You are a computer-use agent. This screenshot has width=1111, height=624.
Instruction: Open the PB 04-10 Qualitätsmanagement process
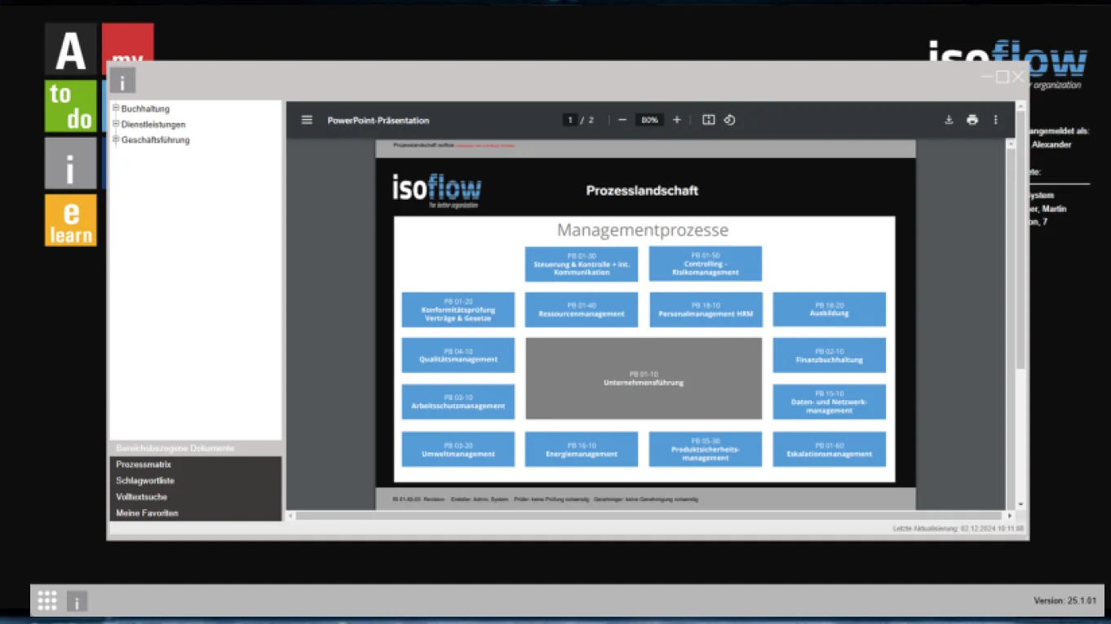point(458,355)
